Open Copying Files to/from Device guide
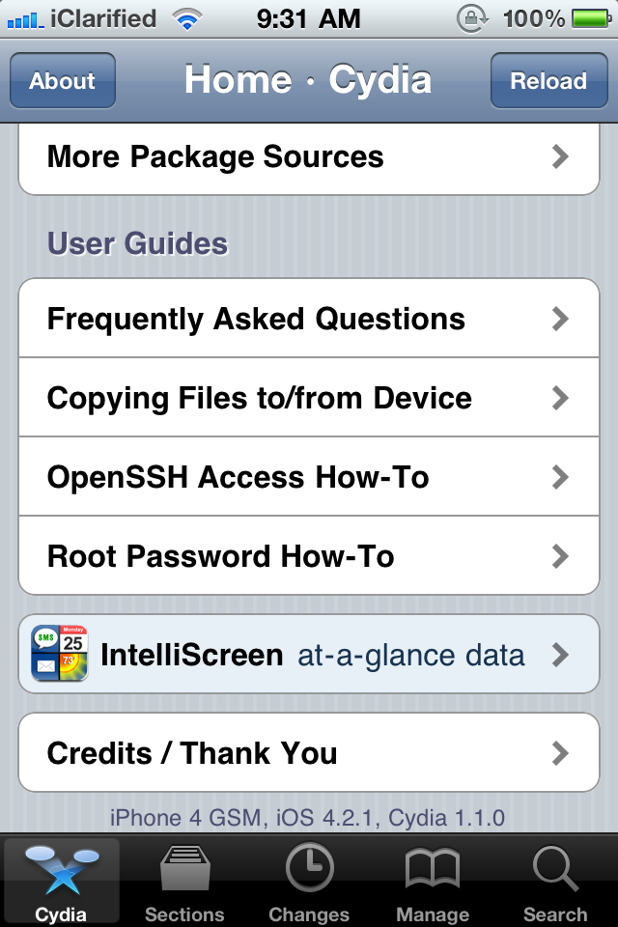618x927 pixels. 260,398
